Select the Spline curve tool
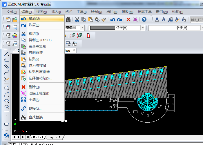This screenshot has height=145, width=203. [x=6, y=73]
